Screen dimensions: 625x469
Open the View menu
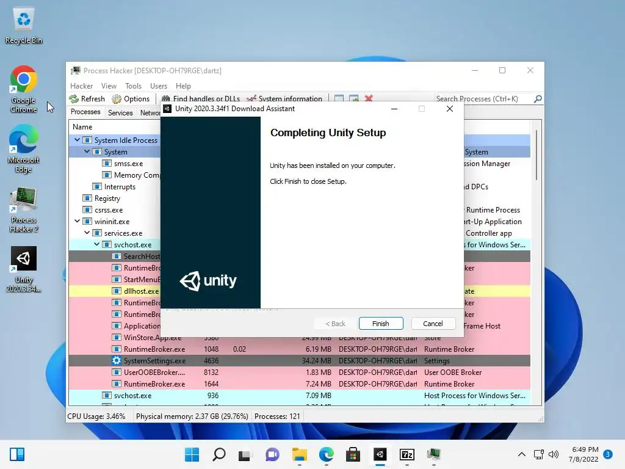pos(109,85)
